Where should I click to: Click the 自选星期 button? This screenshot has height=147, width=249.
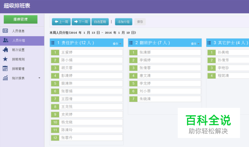tap(100, 22)
